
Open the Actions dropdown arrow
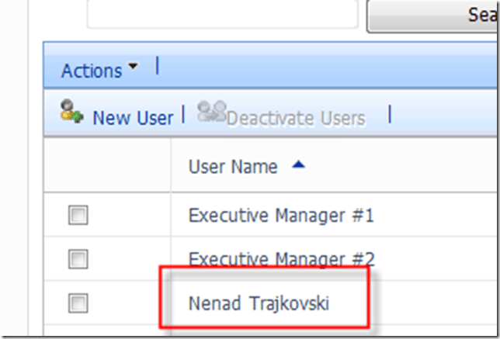coord(133,68)
